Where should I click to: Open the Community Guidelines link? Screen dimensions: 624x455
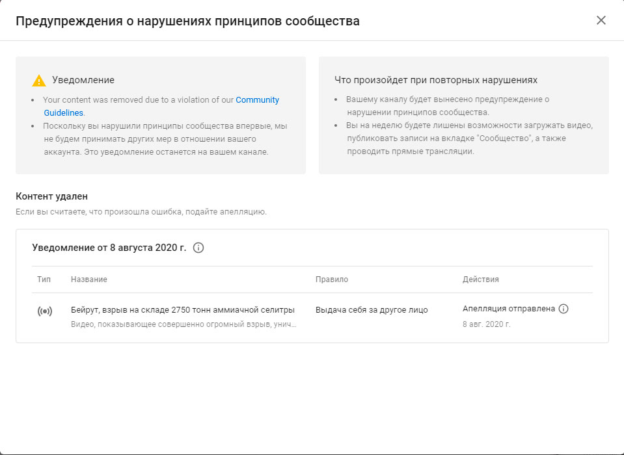(257, 100)
